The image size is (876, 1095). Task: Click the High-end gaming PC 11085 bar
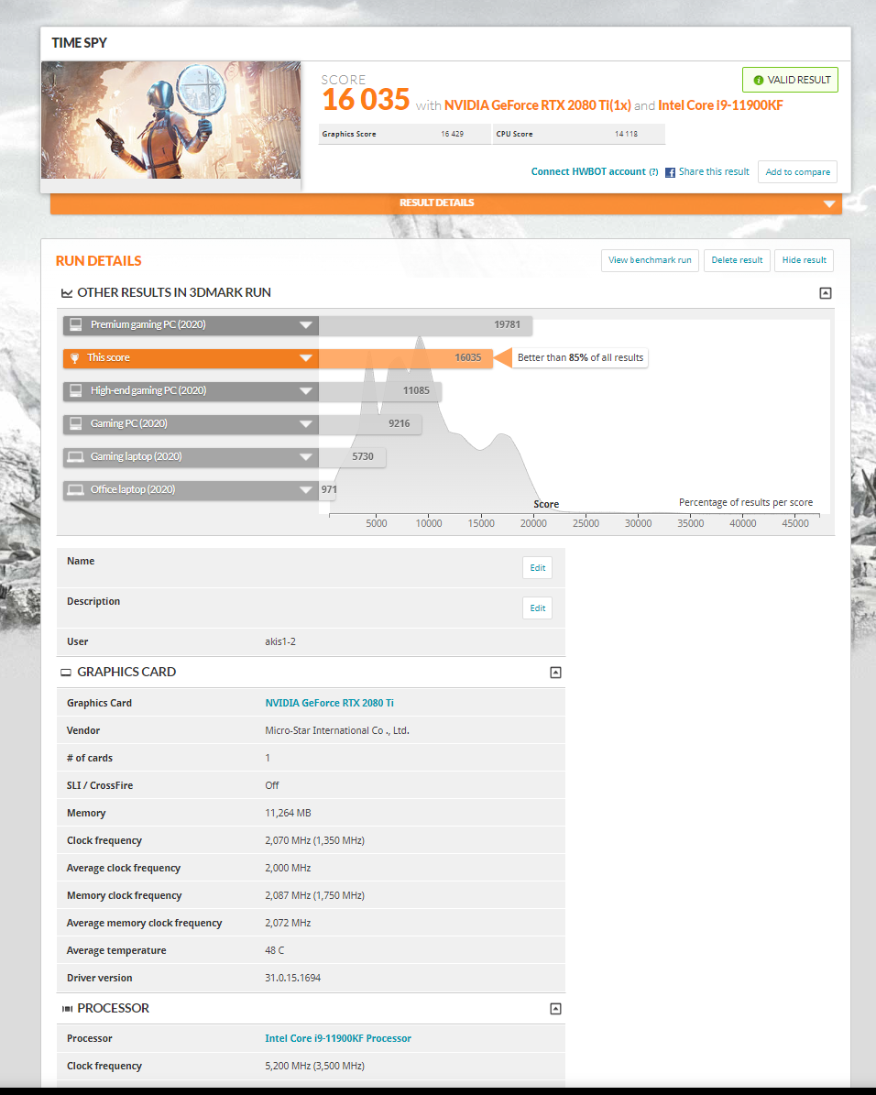coord(380,391)
